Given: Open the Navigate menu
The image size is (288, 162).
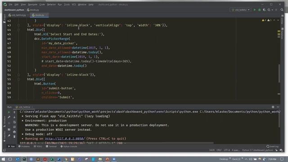Looking at the screenshot, I should [32, 4].
